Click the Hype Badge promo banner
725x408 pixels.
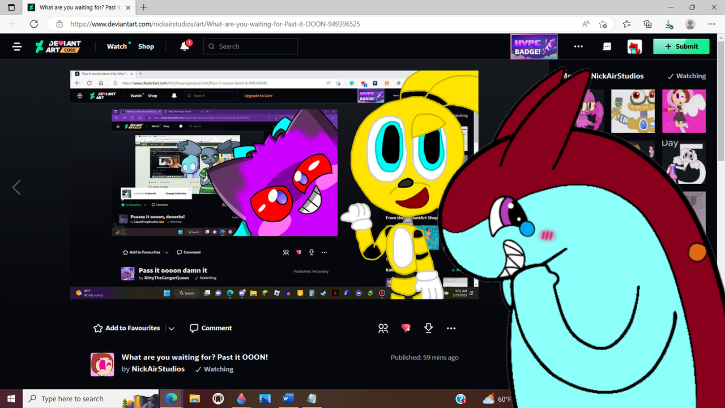tap(534, 46)
